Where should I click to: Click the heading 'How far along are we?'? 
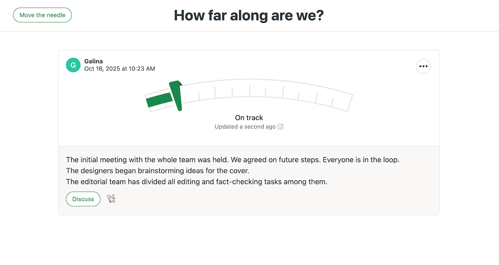[x=249, y=15]
